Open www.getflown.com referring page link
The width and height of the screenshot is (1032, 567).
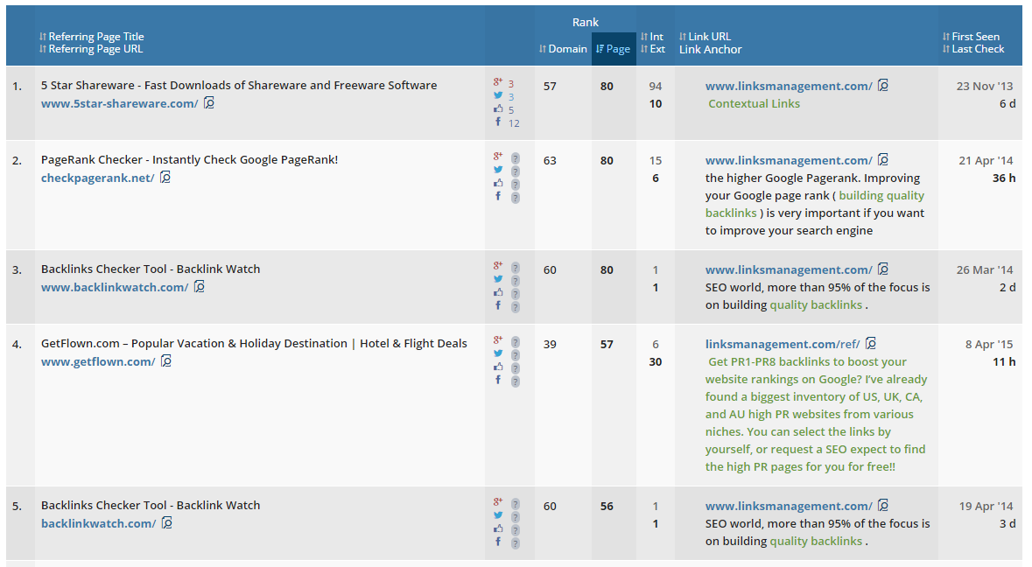(x=98, y=361)
